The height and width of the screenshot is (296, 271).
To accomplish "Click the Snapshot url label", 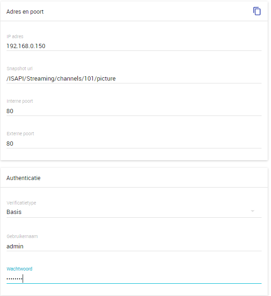I will (x=19, y=68).
